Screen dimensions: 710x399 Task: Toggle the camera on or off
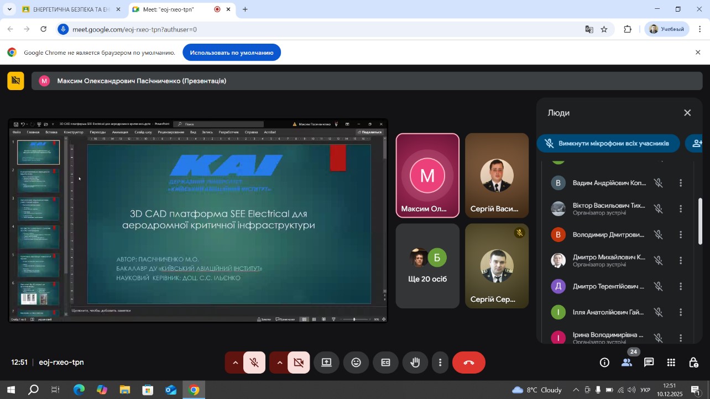tap(299, 363)
